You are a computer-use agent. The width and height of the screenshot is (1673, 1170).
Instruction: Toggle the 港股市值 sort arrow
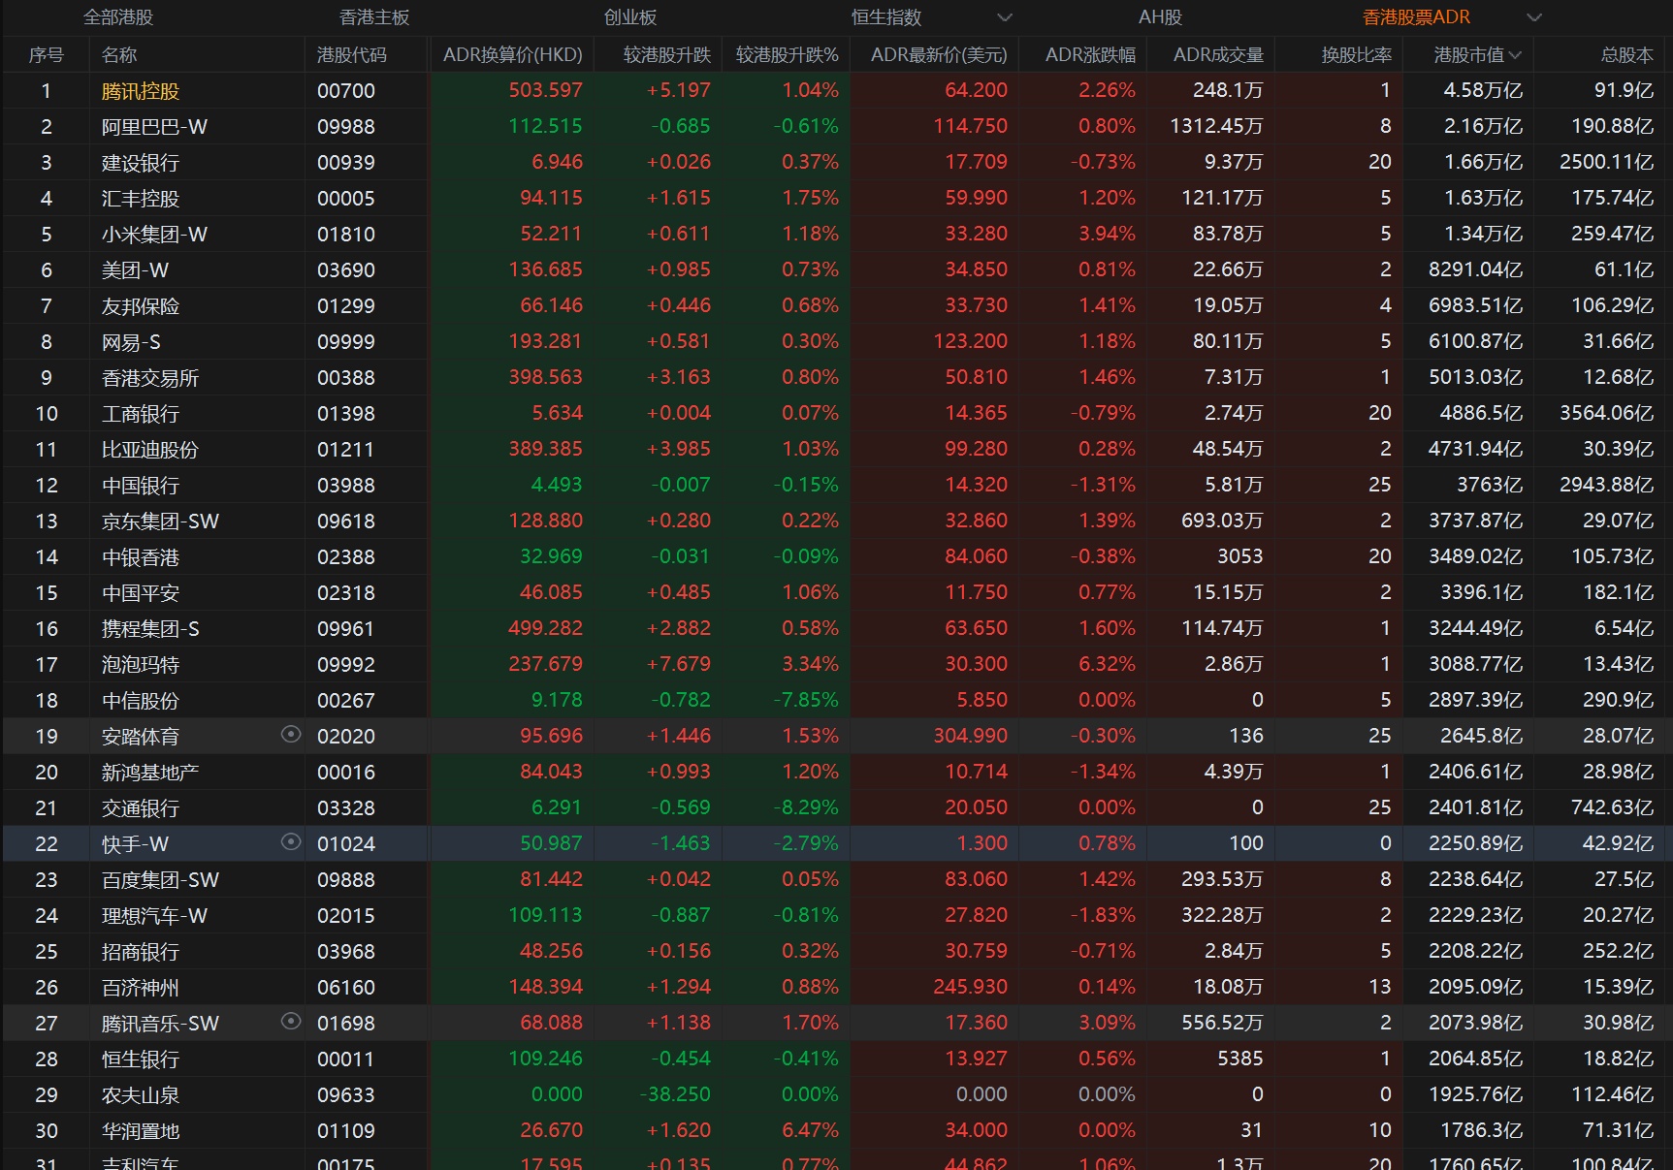(1515, 55)
